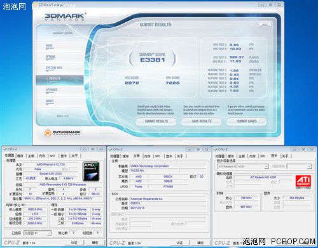Click the first CPU-Z window title icon
The image size is (318, 248).
coord(5,149)
